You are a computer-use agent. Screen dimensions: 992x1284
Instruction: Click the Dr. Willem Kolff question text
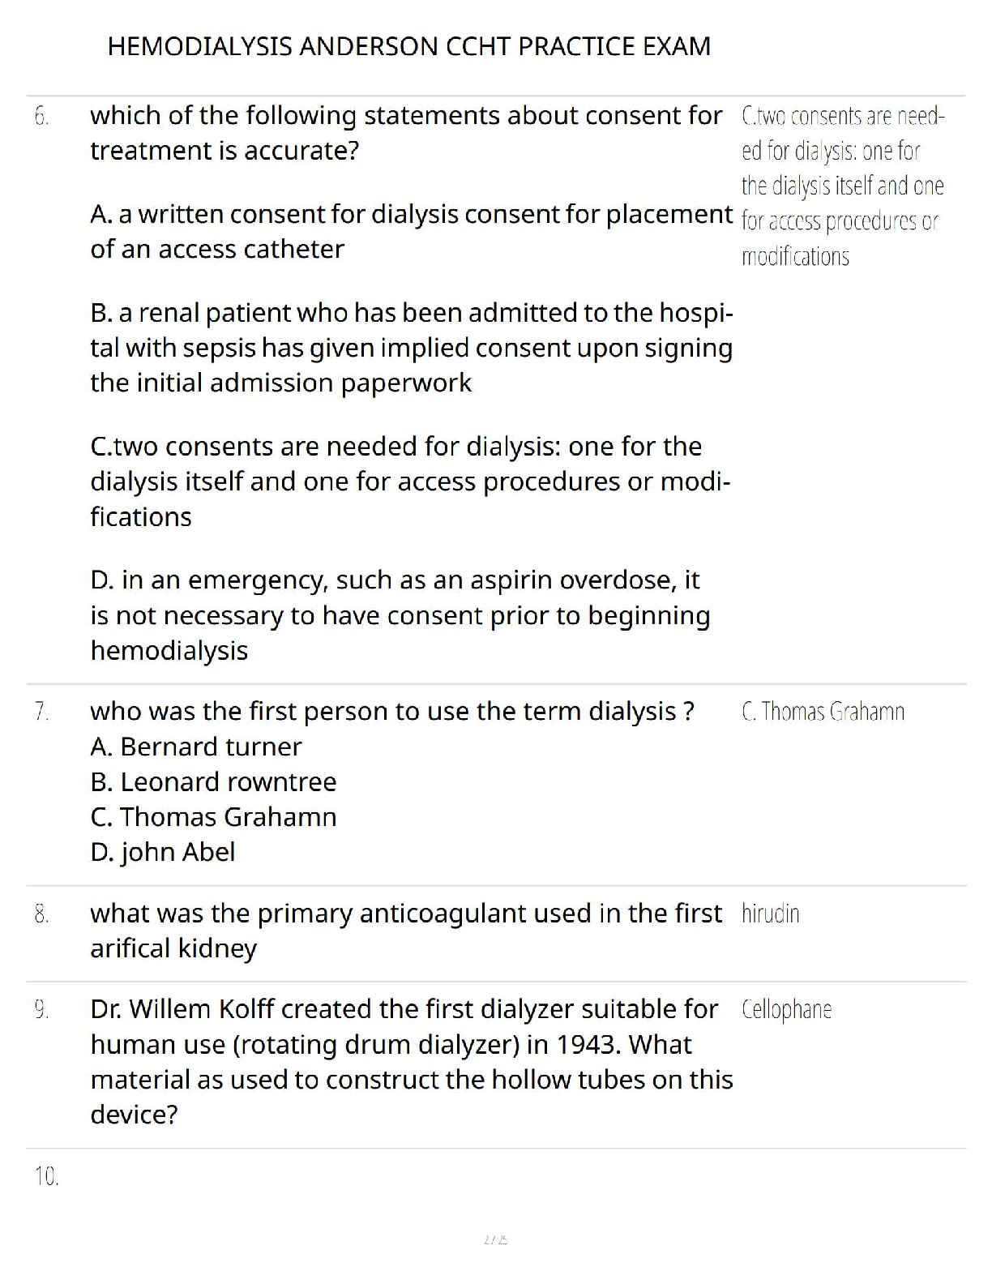coord(410,1062)
